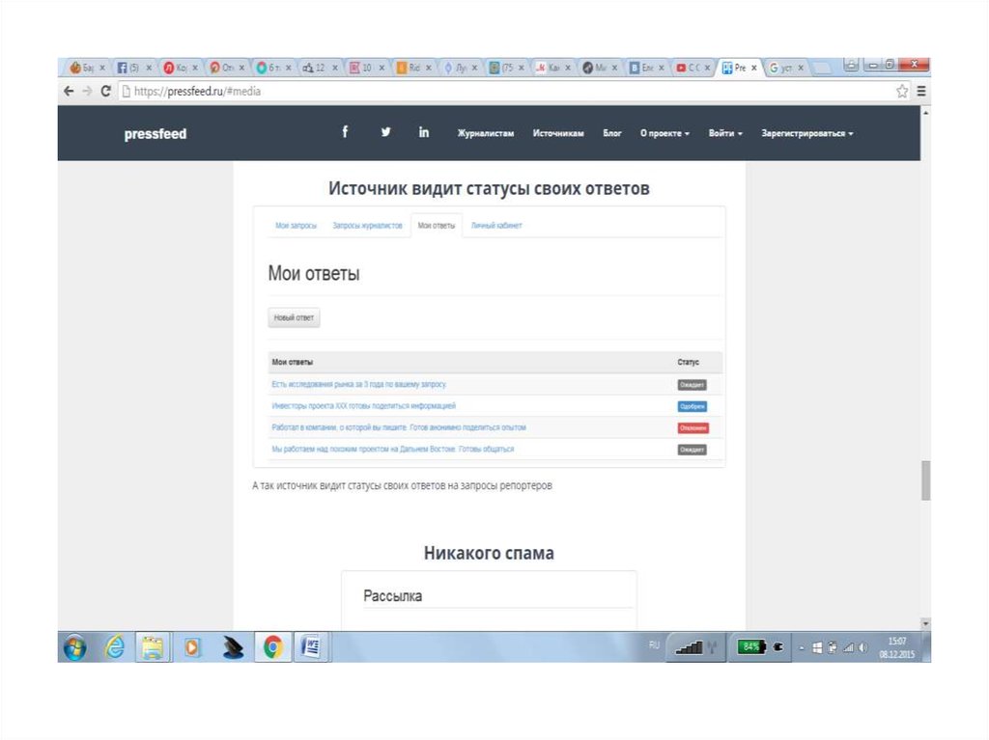The image size is (989, 740).
Task: Expand the "О проекте" dropdown menu
Action: [x=664, y=134]
